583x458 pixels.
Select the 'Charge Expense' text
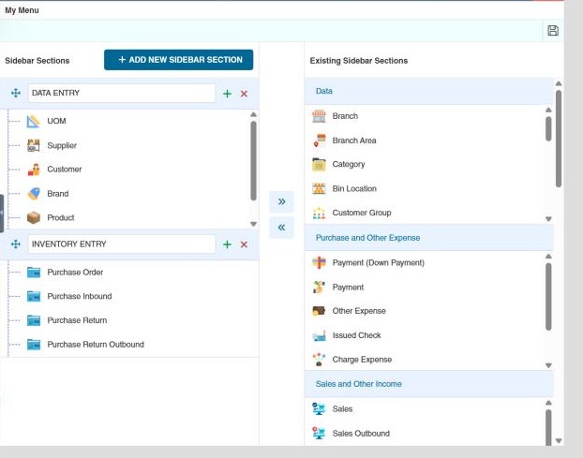[362, 360]
